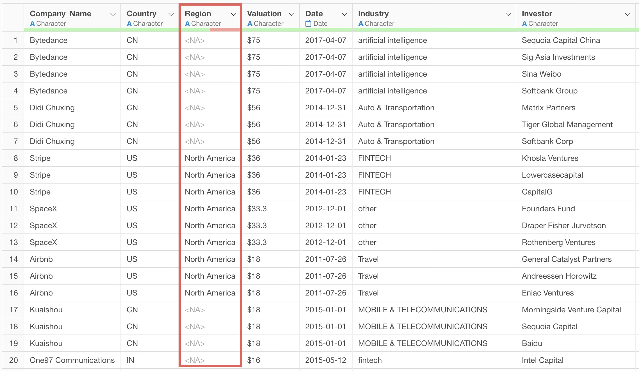Click Character type icon under Industry
The width and height of the screenshot is (639, 371).
[x=361, y=24]
